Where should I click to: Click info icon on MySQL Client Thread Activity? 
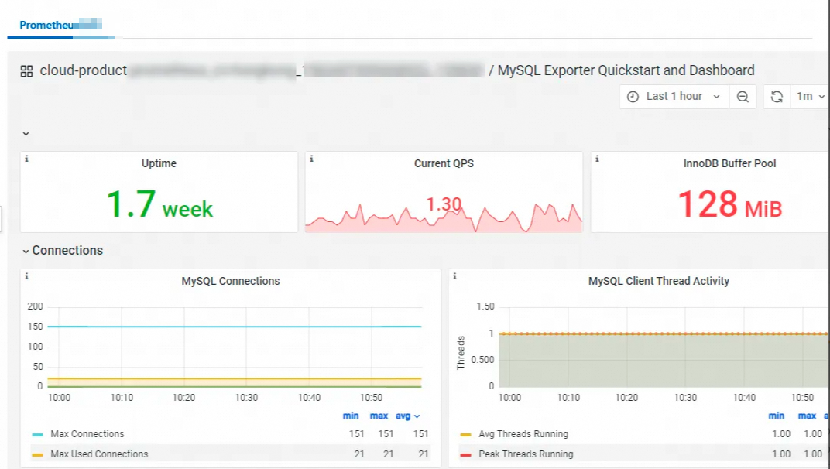pos(454,276)
